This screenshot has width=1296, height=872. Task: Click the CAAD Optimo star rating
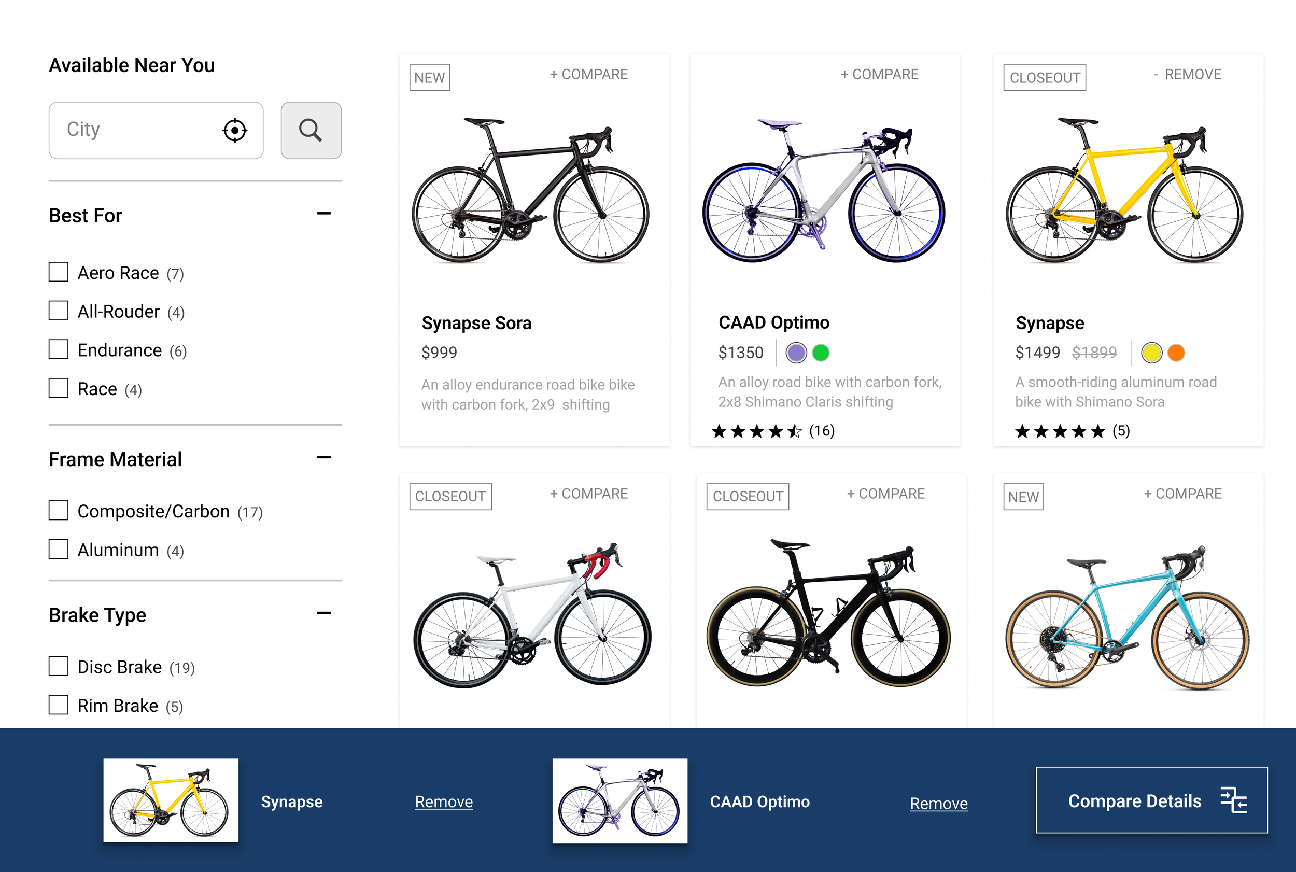point(757,431)
